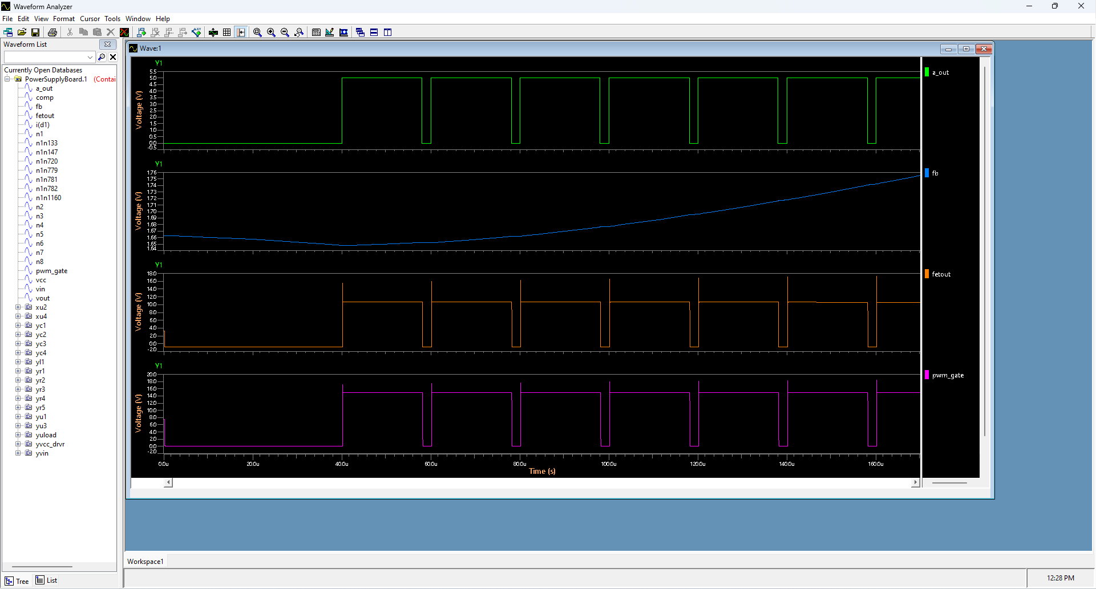Expand the yuload tree node
This screenshot has height=589, width=1096.
coord(18,435)
